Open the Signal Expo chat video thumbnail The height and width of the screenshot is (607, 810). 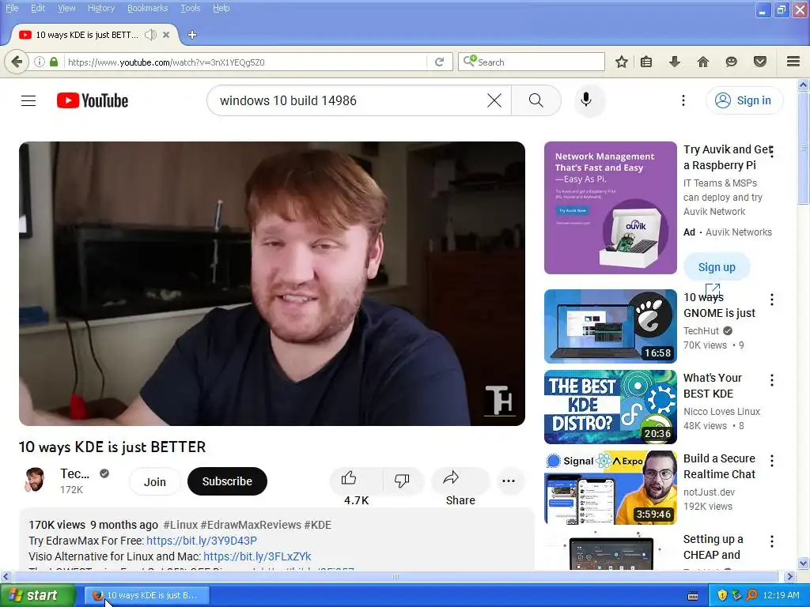pos(610,487)
